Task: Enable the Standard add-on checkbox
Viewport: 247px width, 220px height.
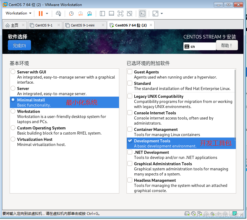Action: 130,83
